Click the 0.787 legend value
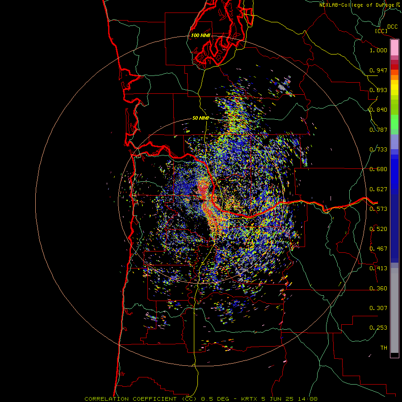 [378, 130]
